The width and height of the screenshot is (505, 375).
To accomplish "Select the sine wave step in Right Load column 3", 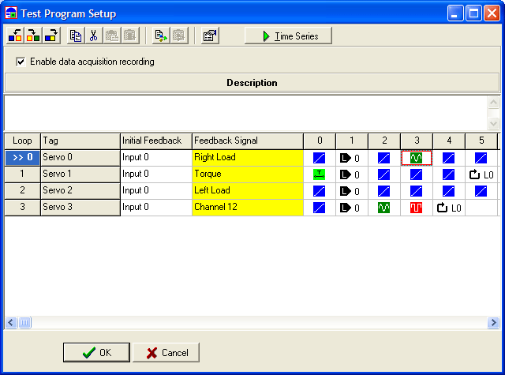I will (x=416, y=158).
